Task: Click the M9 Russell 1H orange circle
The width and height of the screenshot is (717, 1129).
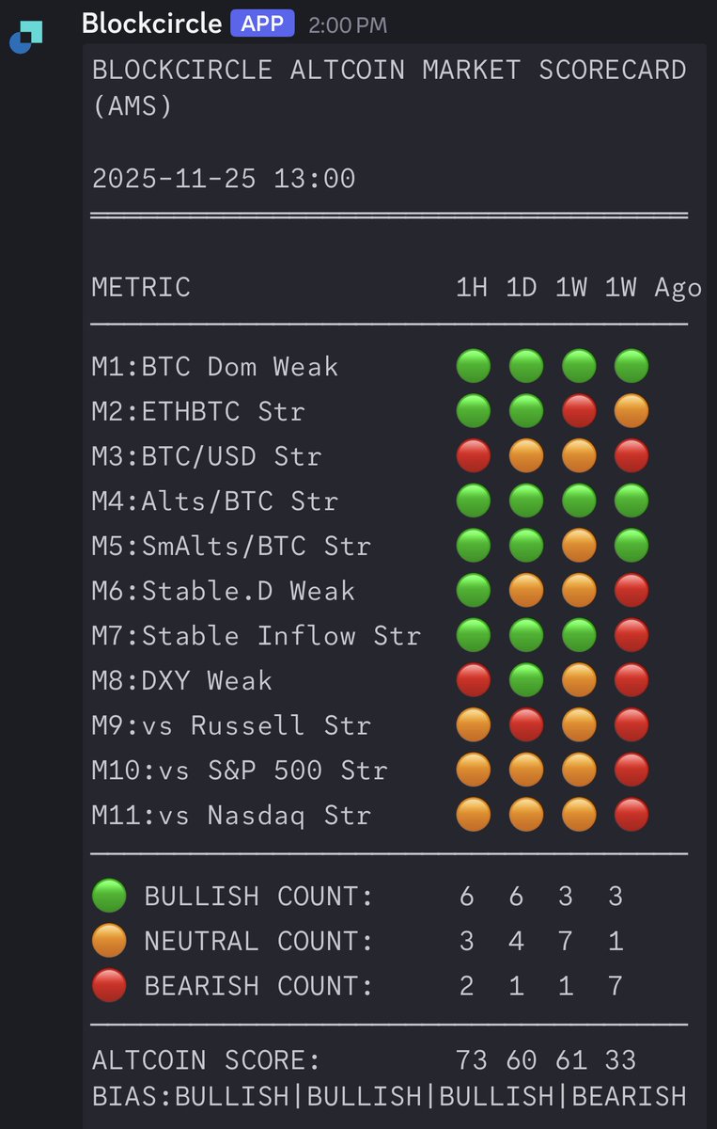Action: (x=474, y=726)
